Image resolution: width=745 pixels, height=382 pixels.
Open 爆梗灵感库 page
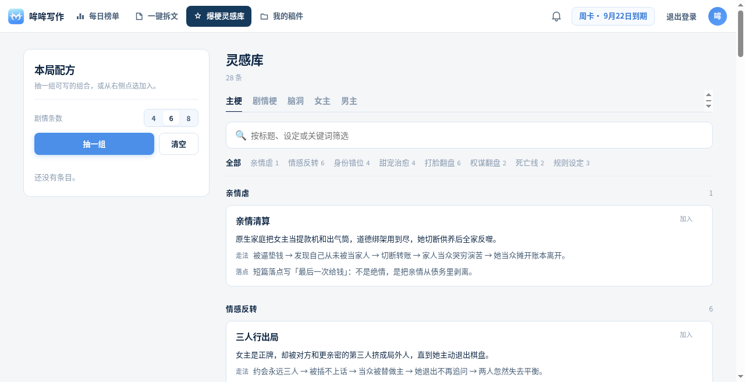coord(219,16)
